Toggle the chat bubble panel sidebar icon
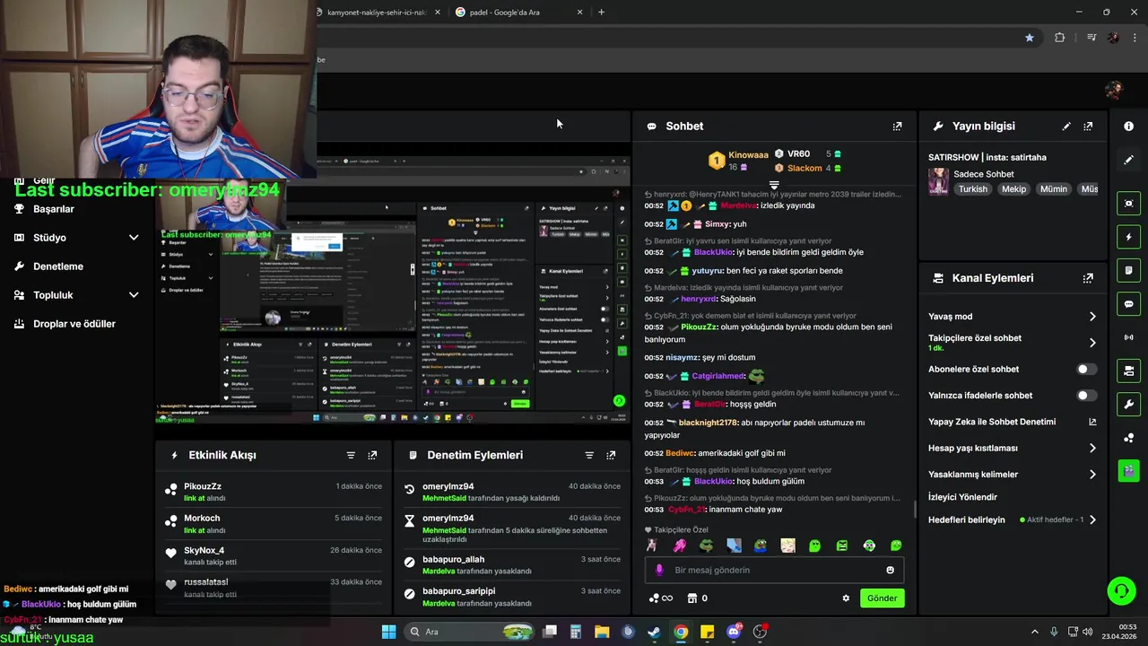Viewport: 1148px width, 646px height. (x=1128, y=304)
